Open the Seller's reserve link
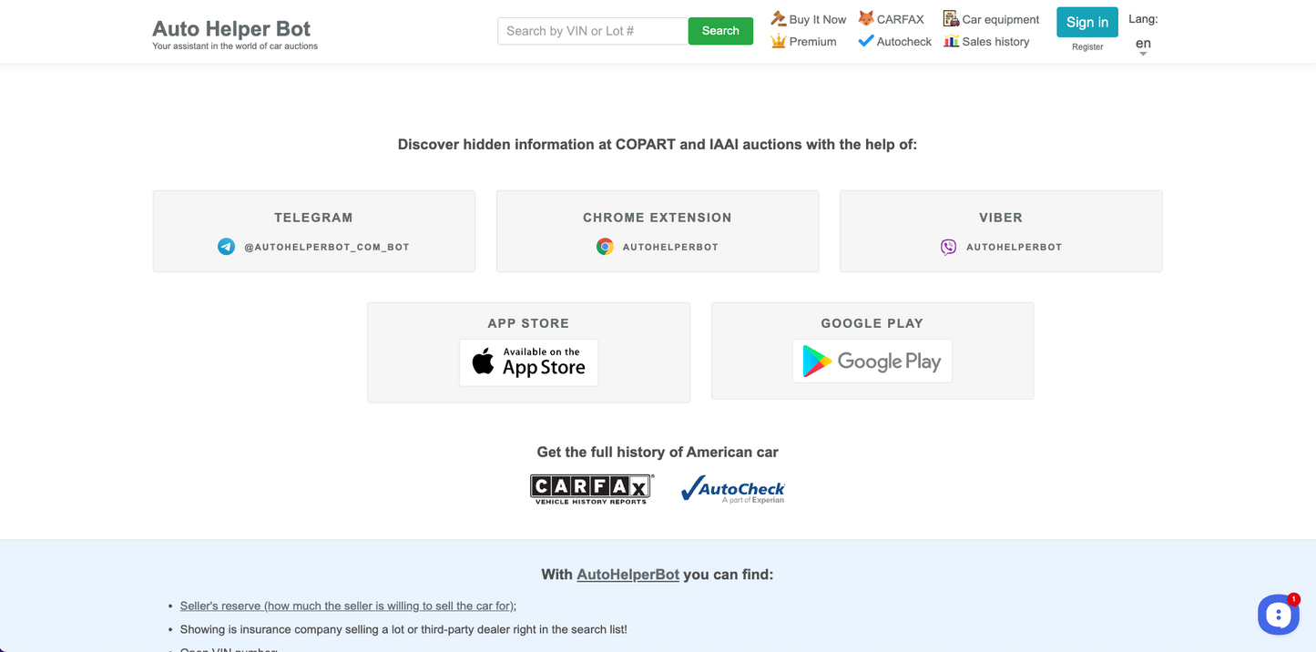The image size is (1316, 652). (x=347, y=605)
